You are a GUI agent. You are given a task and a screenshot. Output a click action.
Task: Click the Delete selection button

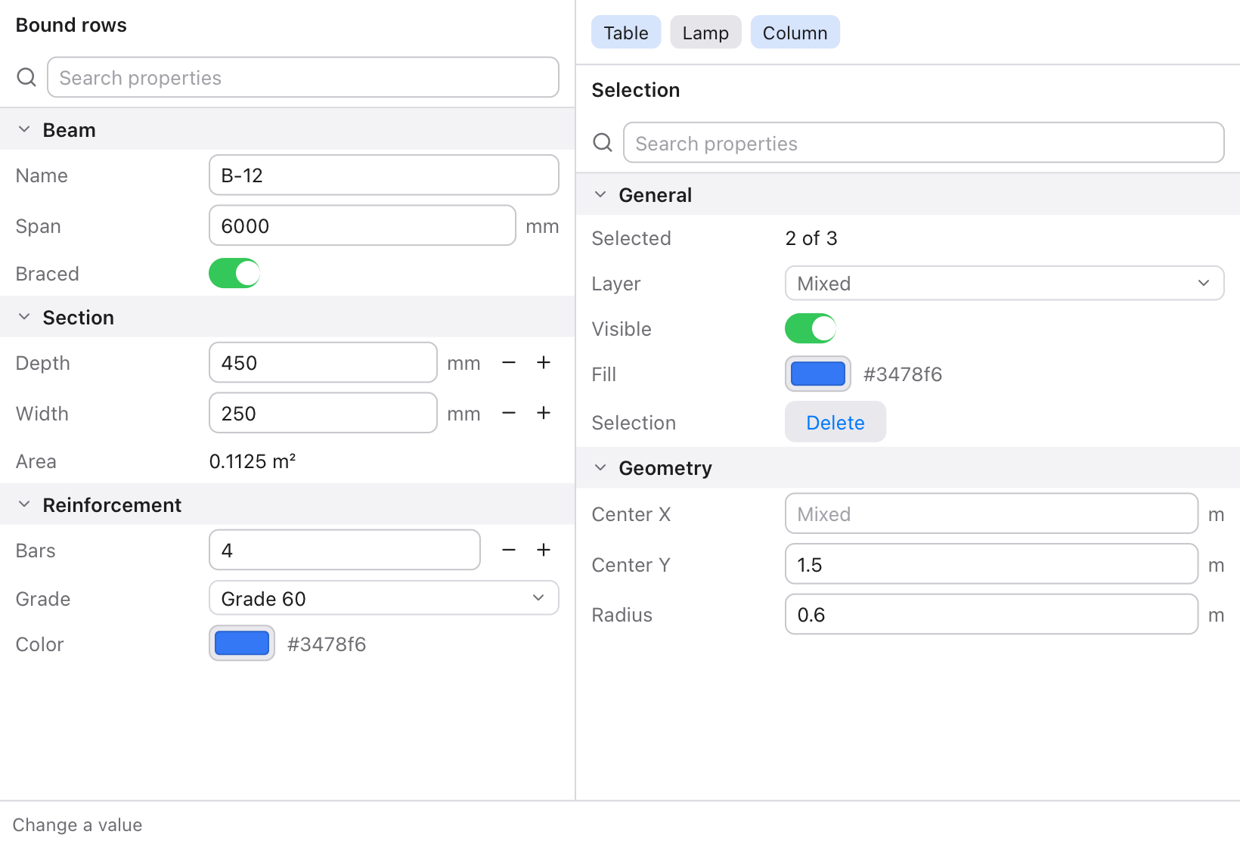(835, 422)
